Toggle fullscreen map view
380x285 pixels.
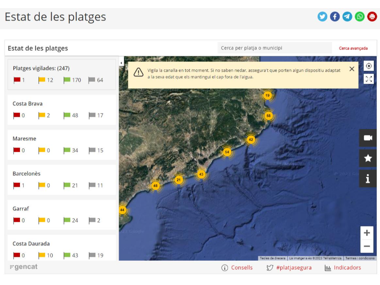click(369, 79)
